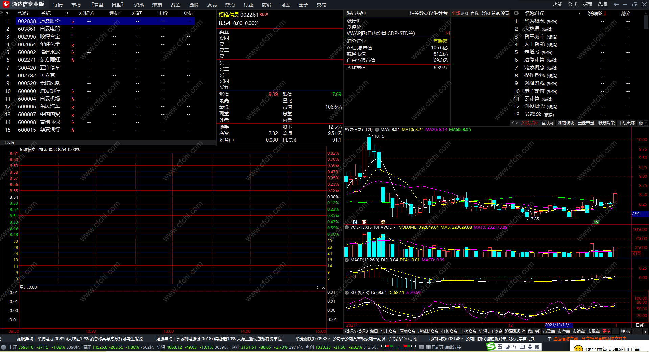Click the 通达信 red logo icon
Screen dimensions: 649x352
(x=6, y=4)
